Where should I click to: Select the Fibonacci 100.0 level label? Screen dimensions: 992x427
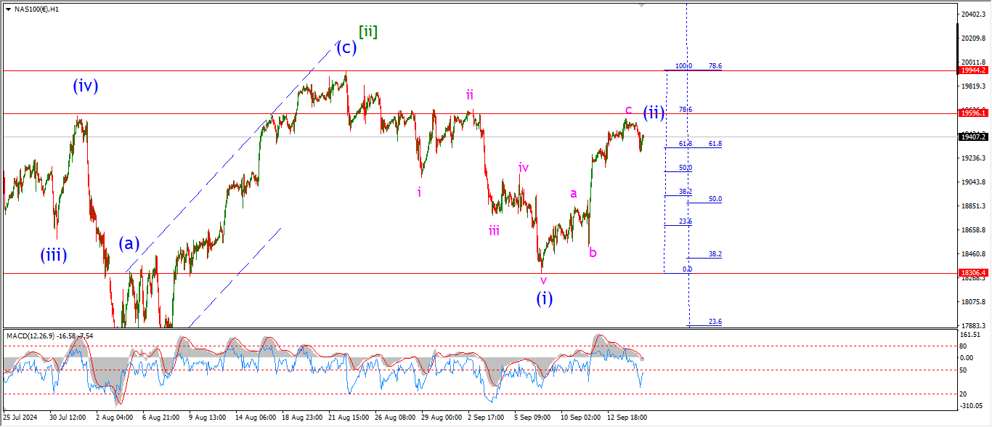tap(683, 66)
